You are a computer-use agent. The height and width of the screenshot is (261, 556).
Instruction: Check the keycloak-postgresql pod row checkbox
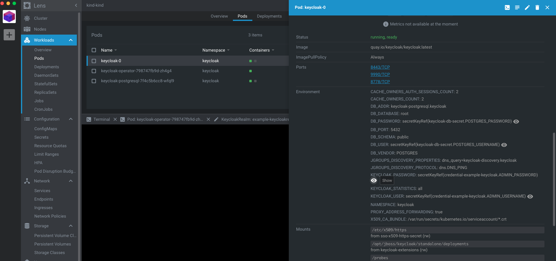[94, 81]
